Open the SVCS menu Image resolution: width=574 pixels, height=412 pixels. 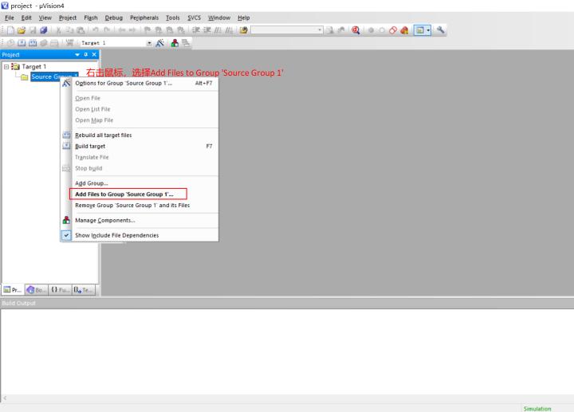coord(194,18)
